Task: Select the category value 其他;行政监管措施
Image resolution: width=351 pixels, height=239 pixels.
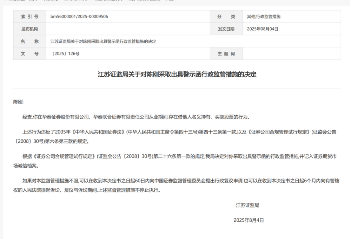Action: click(x=264, y=17)
